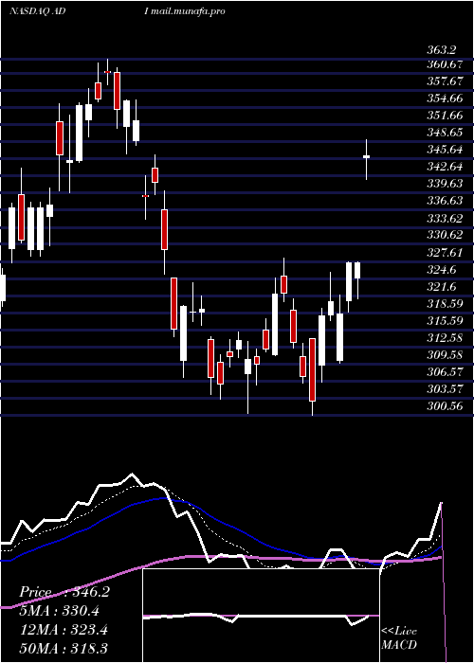The image size is (474, 663).
Task: Click the 330.62 price axis label
Action: point(444,235)
